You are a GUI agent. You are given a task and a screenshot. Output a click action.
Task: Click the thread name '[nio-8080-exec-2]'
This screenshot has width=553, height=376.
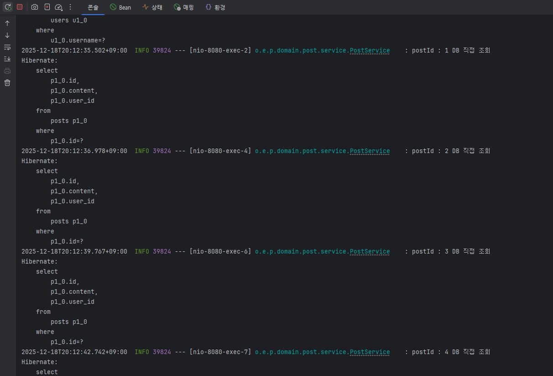coord(220,50)
